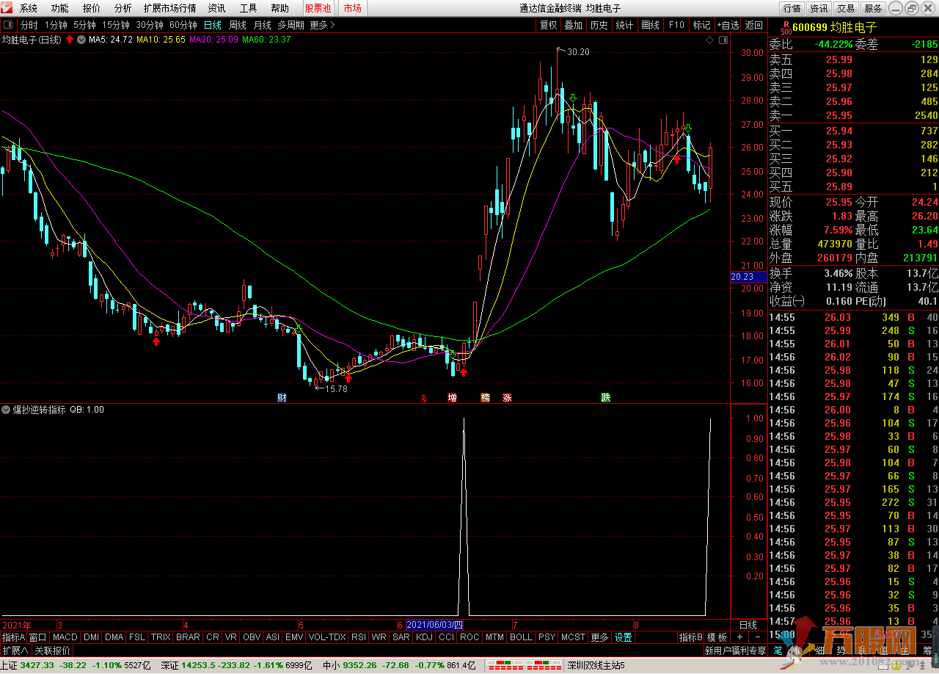Select the KDJ indicator tab
939x674 pixels.
click(424, 637)
